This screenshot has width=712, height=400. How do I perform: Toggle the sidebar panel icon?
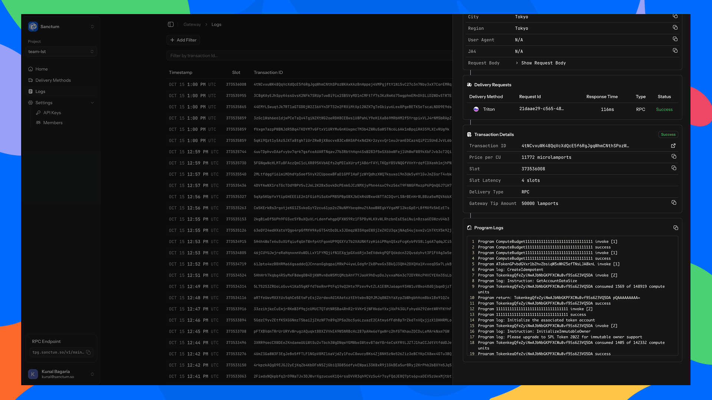click(171, 24)
